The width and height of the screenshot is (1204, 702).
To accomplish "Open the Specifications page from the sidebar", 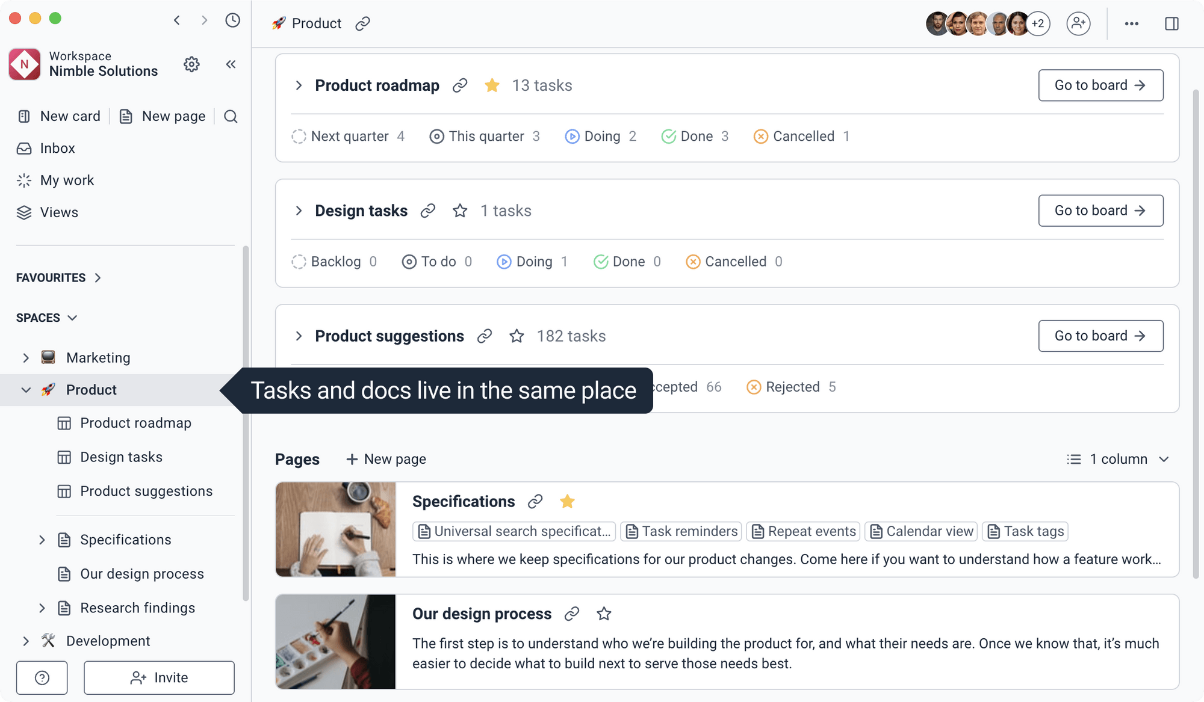I will [x=125, y=540].
